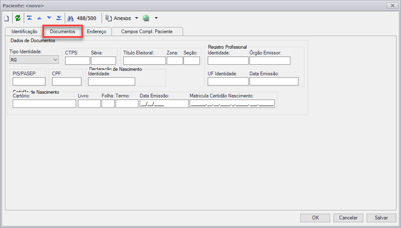Click the Seção input field

(191, 61)
